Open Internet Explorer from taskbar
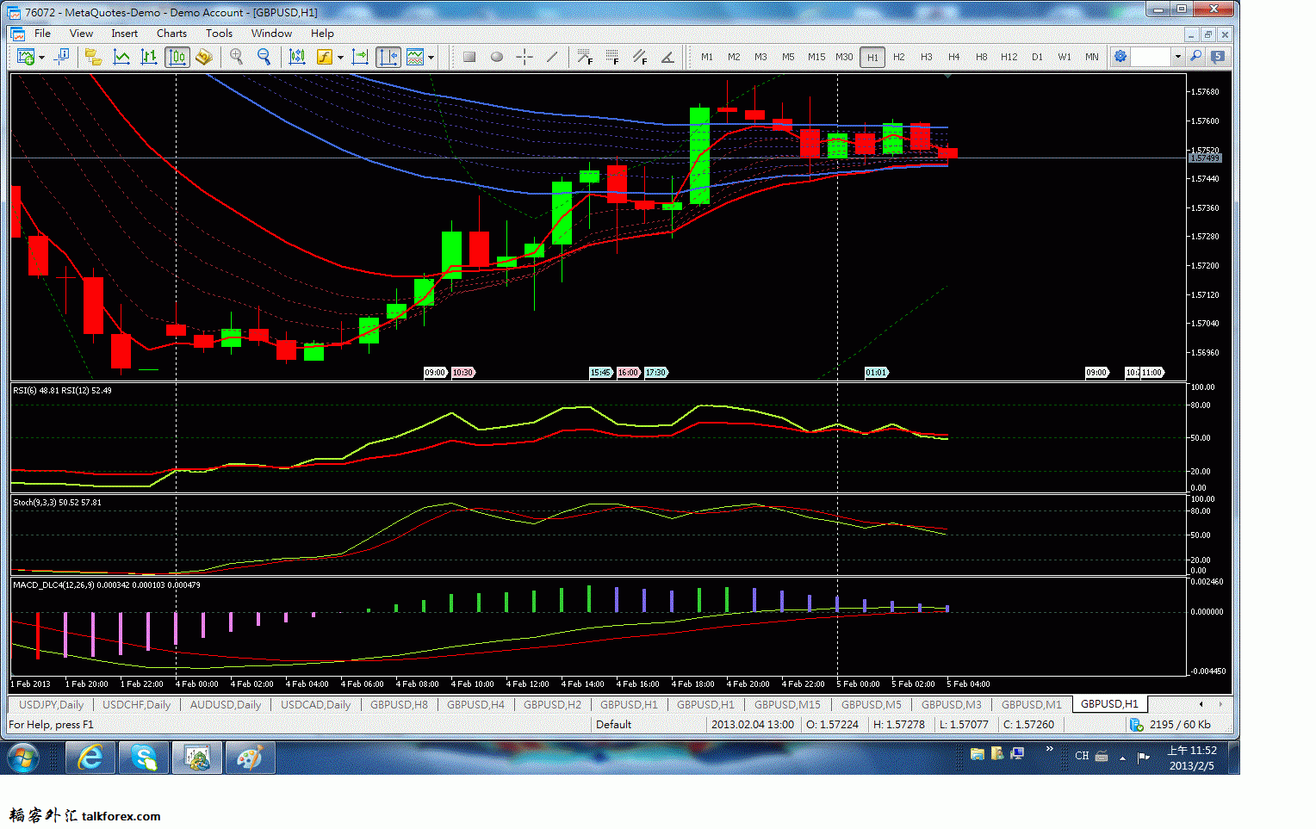Screen dimensions: 1316x829 [x=90, y=758]
